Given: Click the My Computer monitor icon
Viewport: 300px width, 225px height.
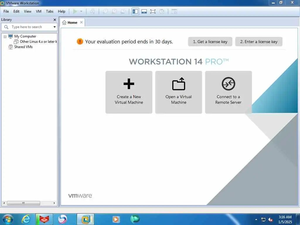Looking at the screenshot, I should [x=11, y=36].
